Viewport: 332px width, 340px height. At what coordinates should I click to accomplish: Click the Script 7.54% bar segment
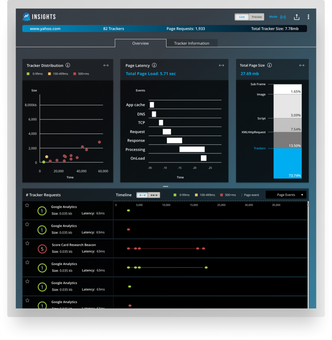tap(287, 125)
